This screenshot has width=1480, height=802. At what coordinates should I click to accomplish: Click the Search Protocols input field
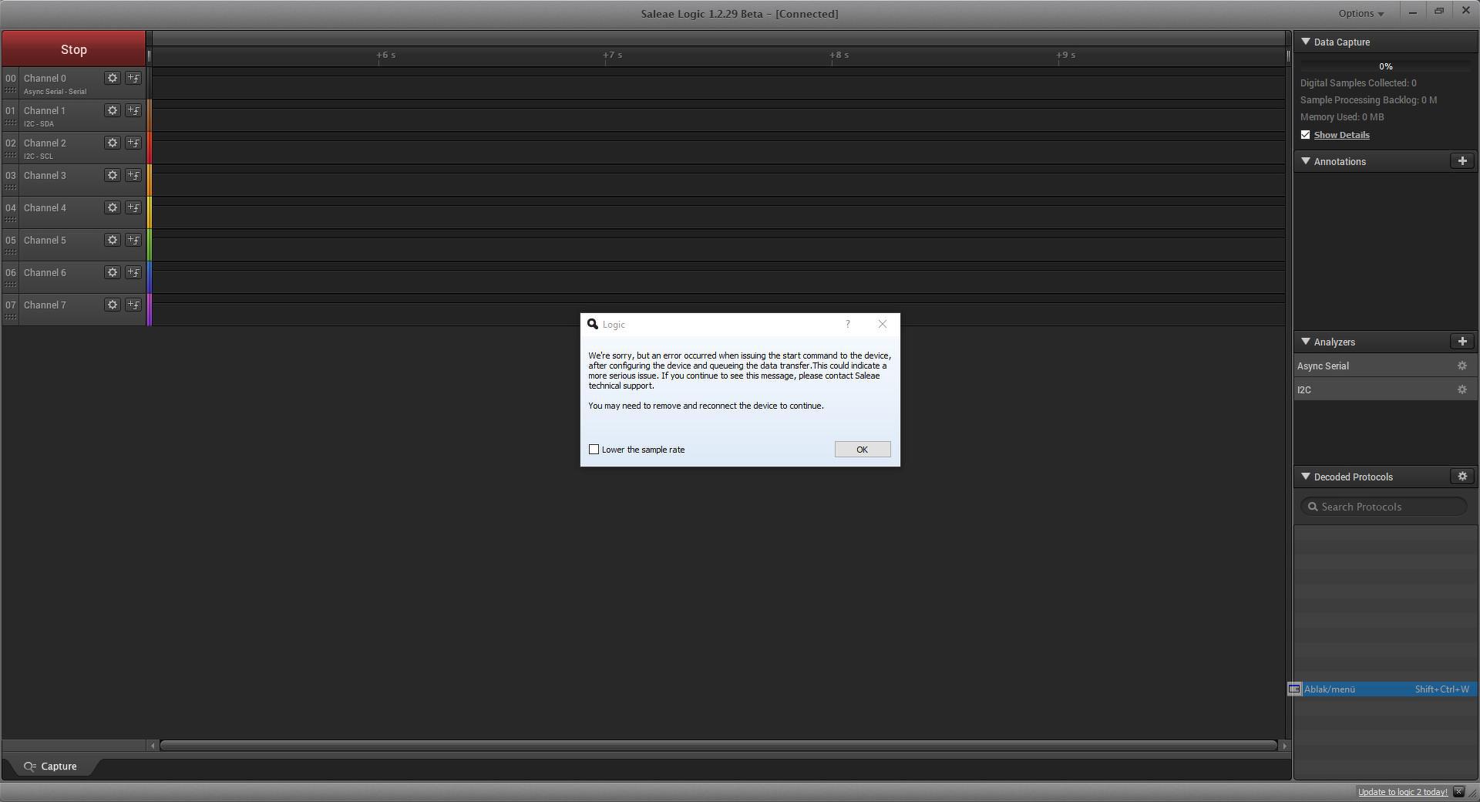coord(1384,507)
